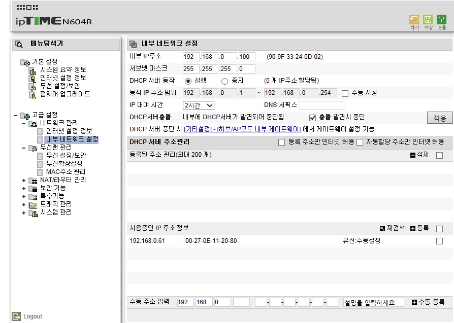
Task: Expand the 보안 기능 tree node
Action: 24,189
